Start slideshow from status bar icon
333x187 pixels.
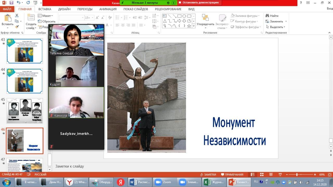280,175
